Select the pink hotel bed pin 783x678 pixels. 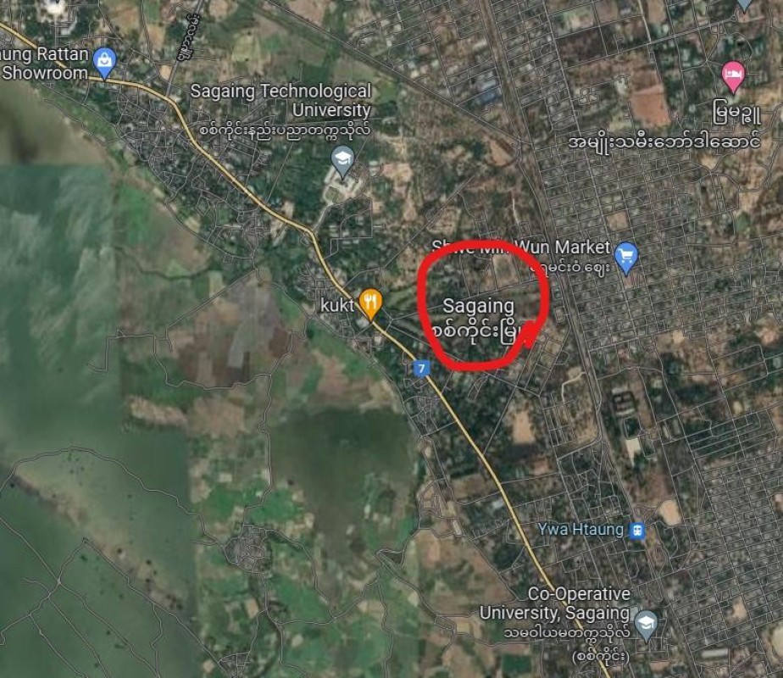click(x=733, y=77)
